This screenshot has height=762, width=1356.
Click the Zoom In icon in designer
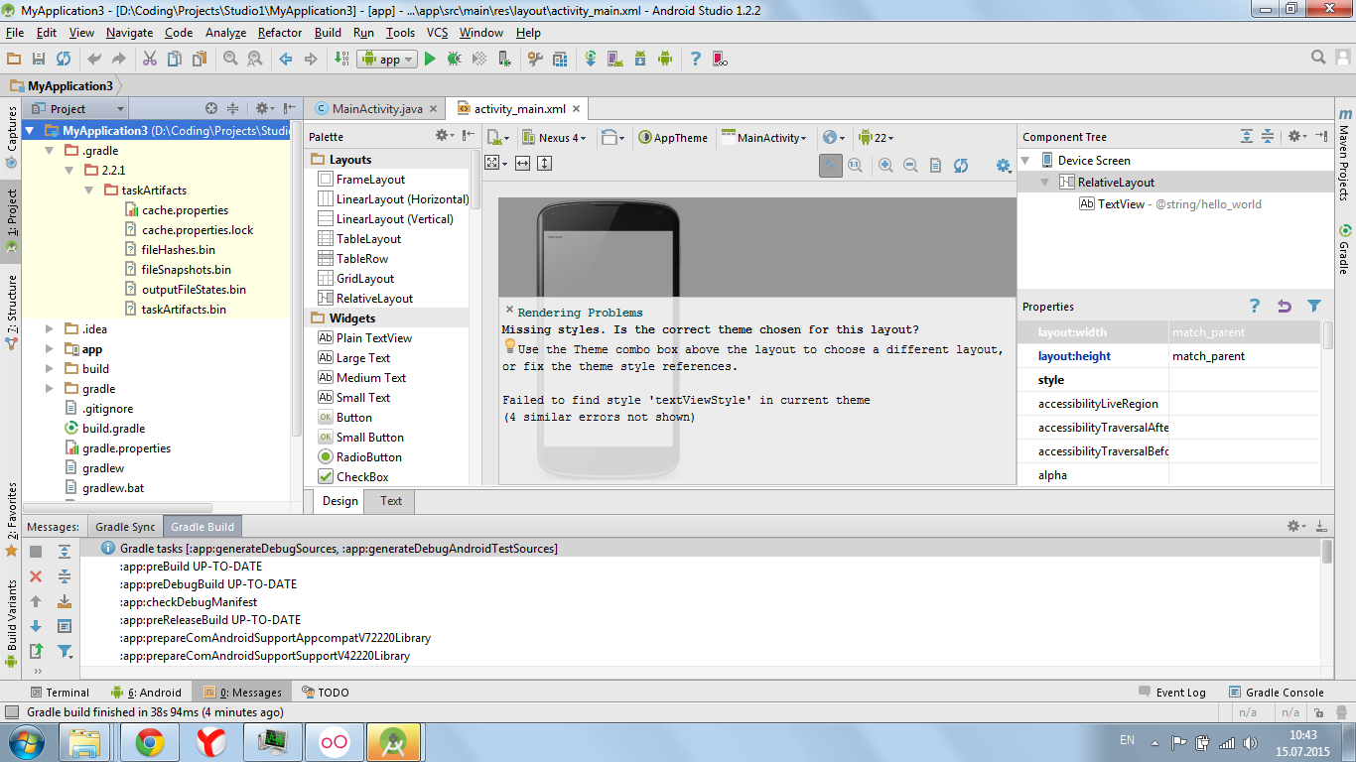[x=885, y=166]
